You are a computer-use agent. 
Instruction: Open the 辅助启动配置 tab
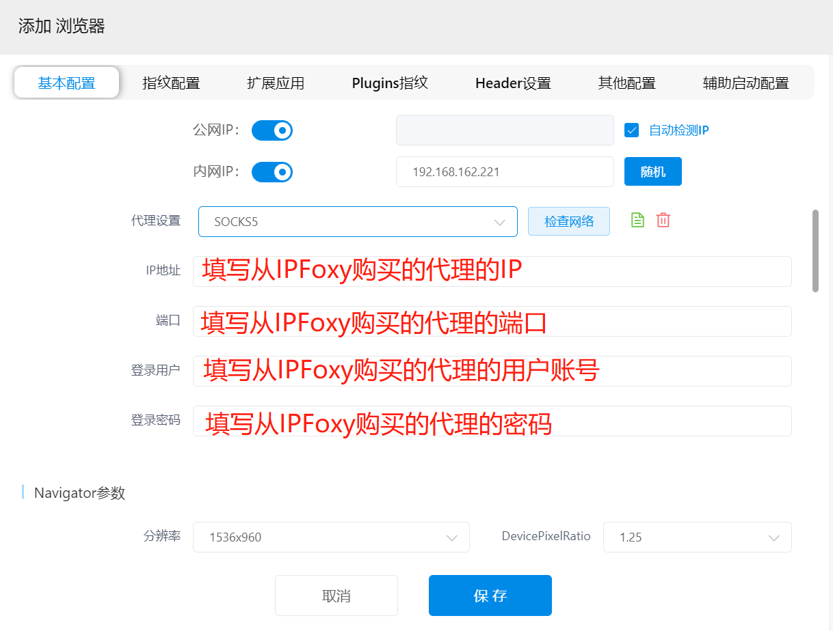click(x=746, y=83)
